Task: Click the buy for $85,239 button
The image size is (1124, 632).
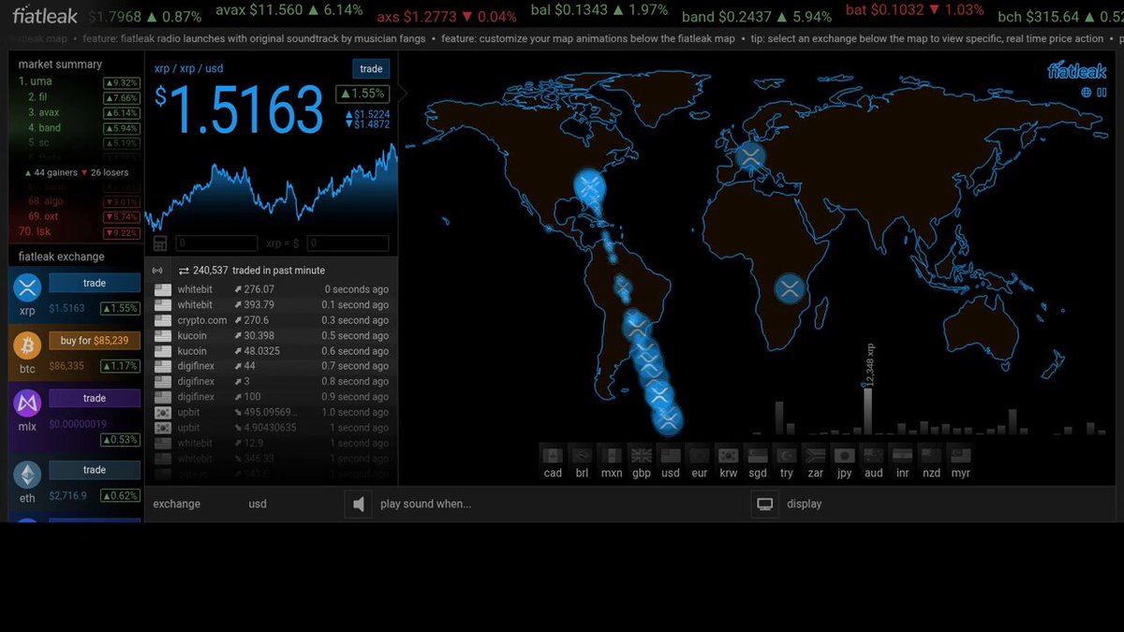Action: tap(95, 341)
